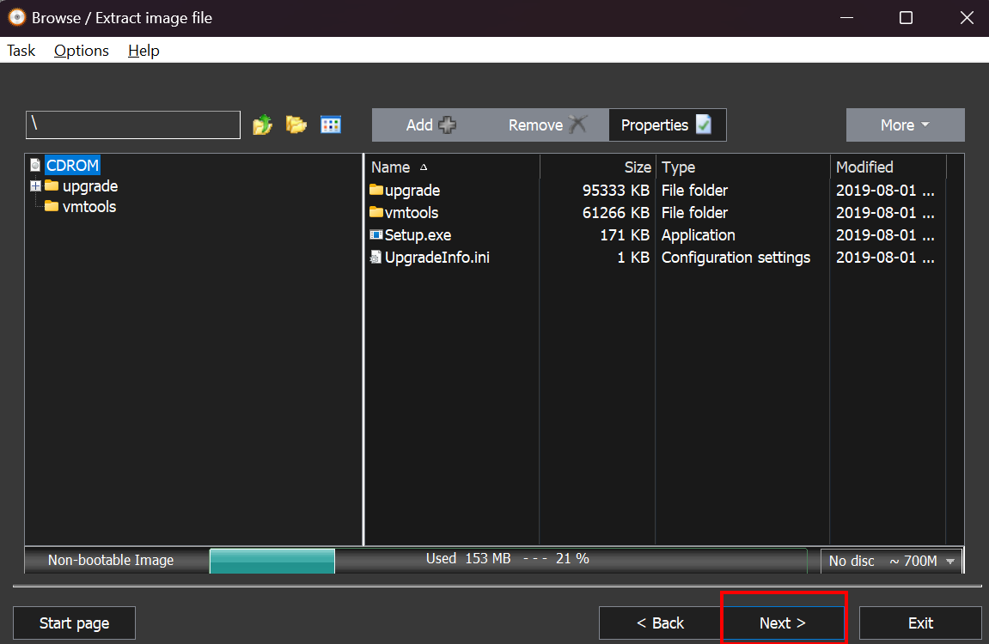
Task: Open the Task menu
Action: (21, 51)
